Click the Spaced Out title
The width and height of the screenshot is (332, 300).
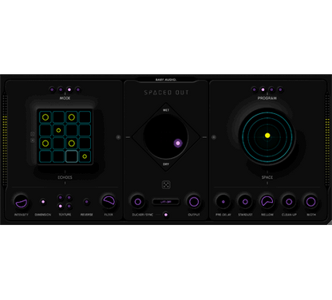tap(166, 93)
